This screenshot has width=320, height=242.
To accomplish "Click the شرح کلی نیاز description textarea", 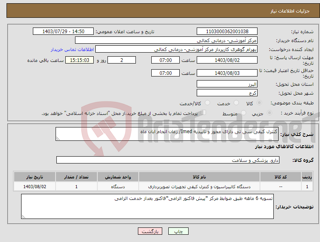I will [167, 134].
